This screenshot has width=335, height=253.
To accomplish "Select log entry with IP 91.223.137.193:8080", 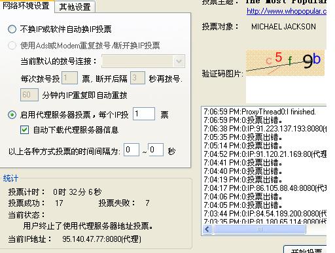I will (x=265, y=129).
